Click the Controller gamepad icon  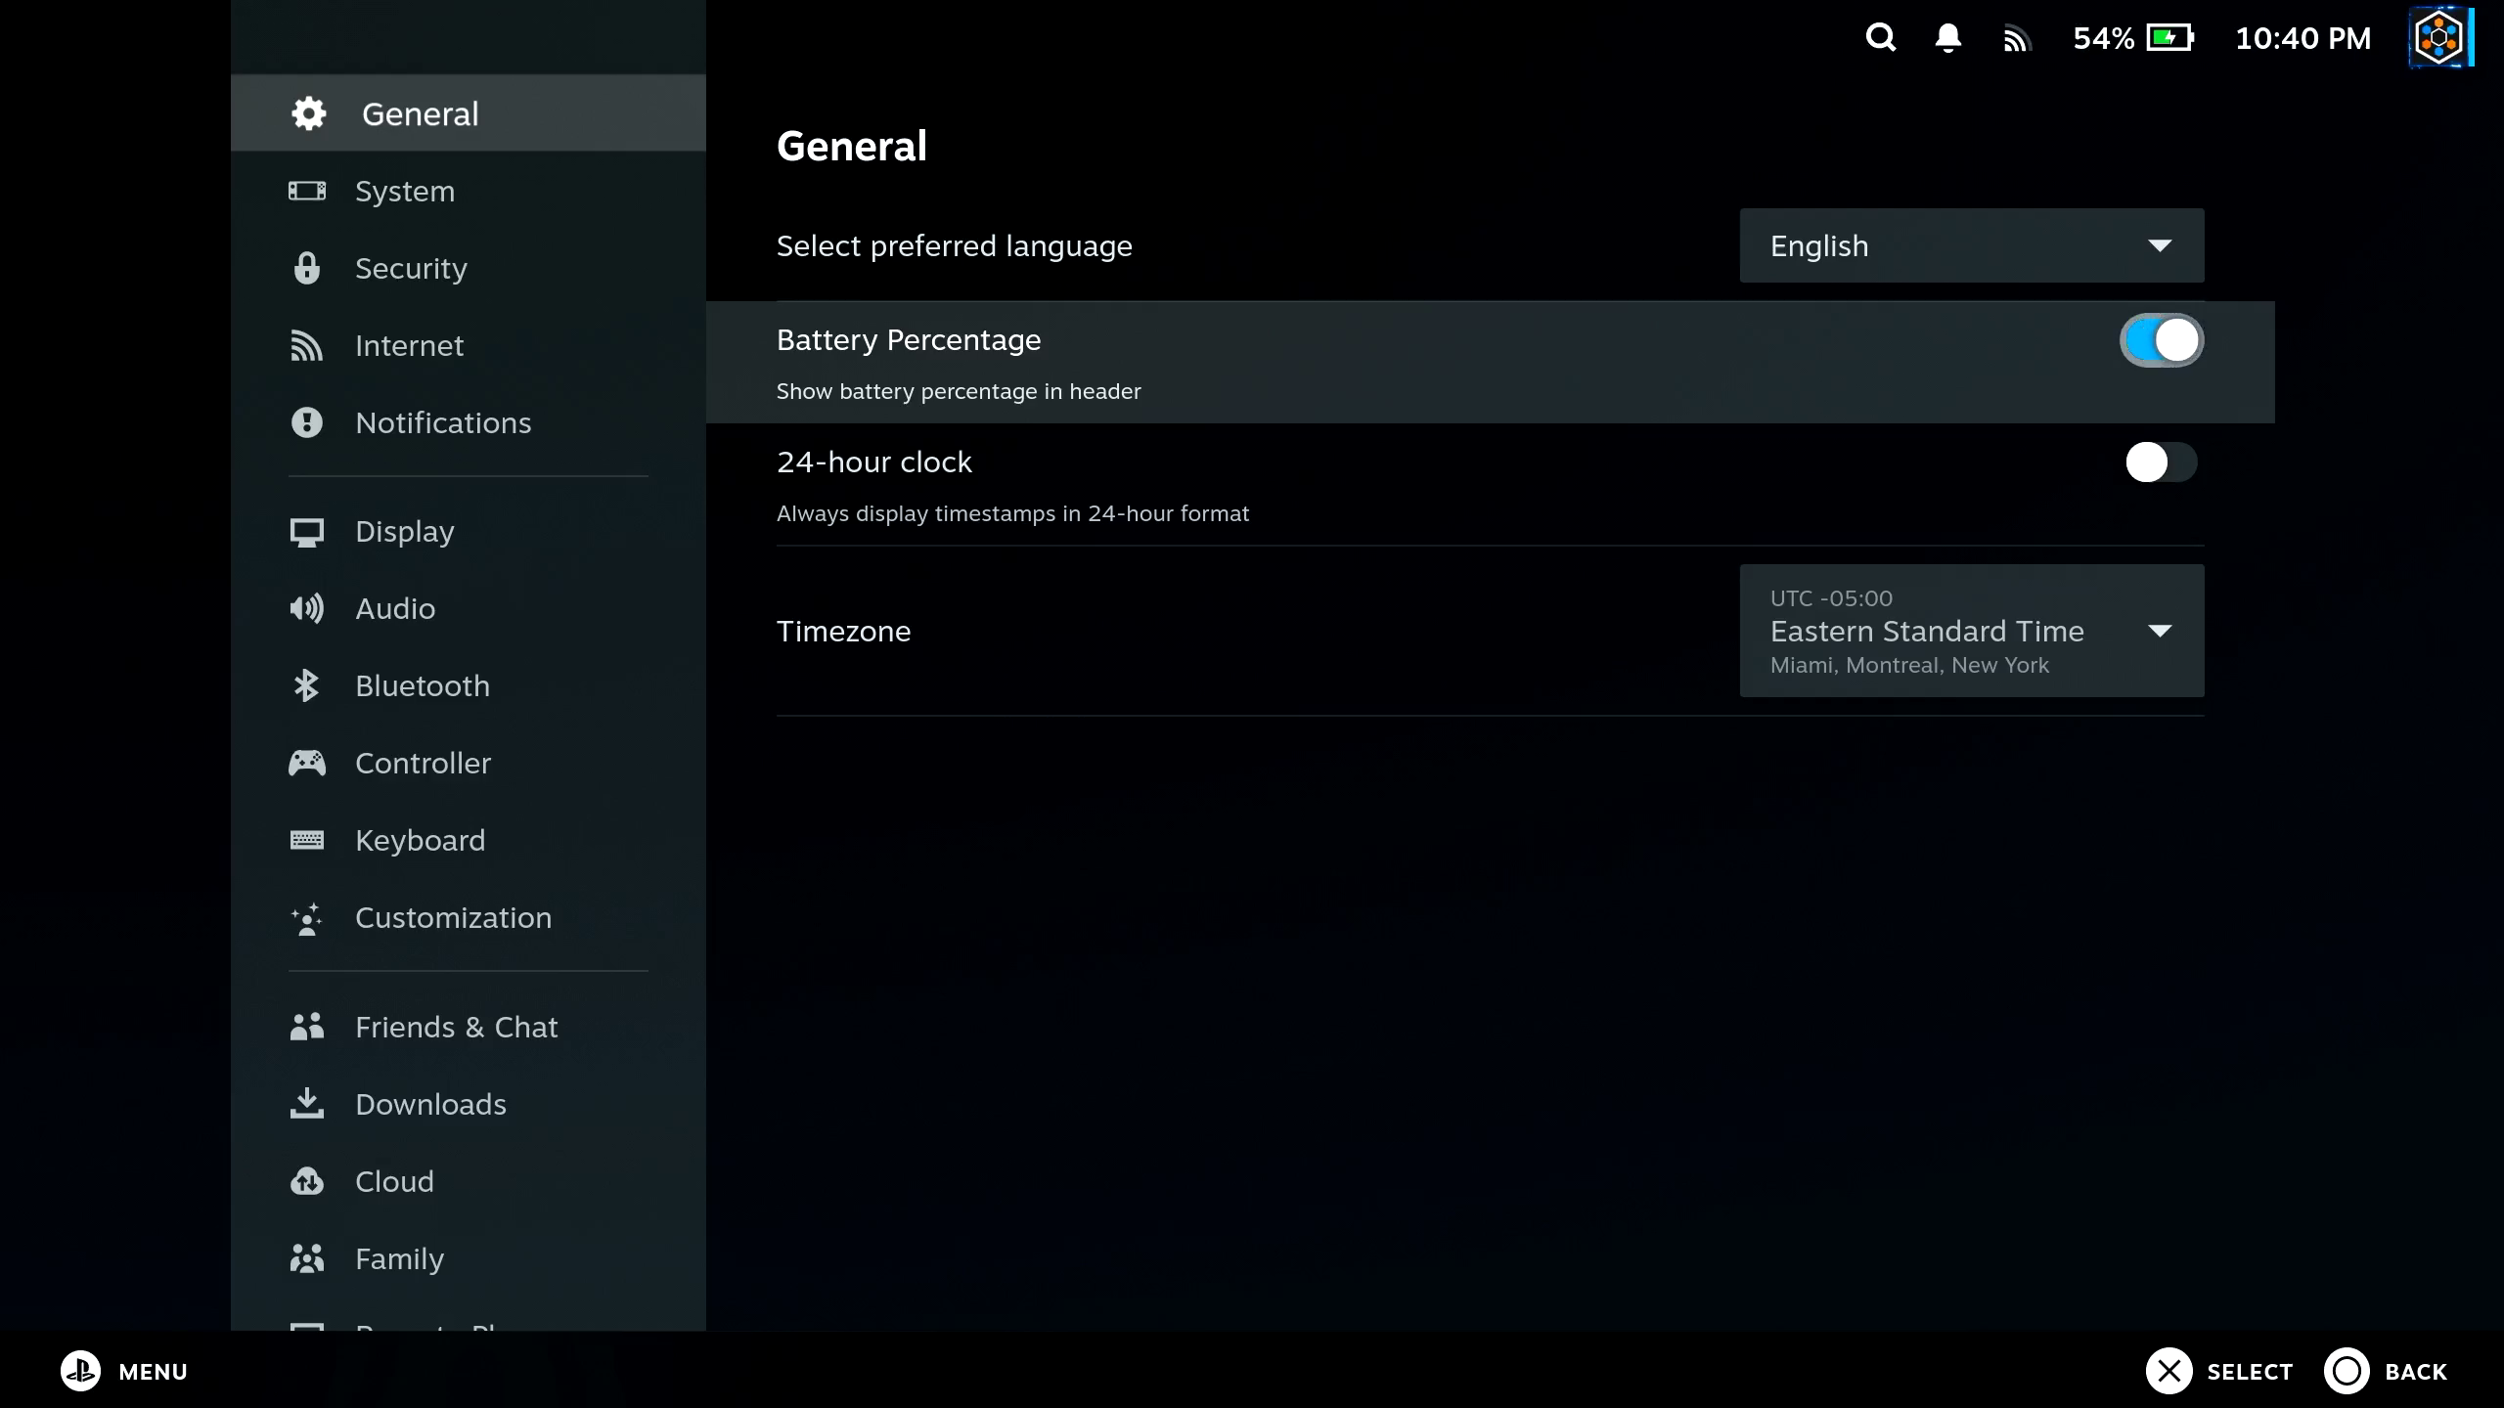(306, 763)
